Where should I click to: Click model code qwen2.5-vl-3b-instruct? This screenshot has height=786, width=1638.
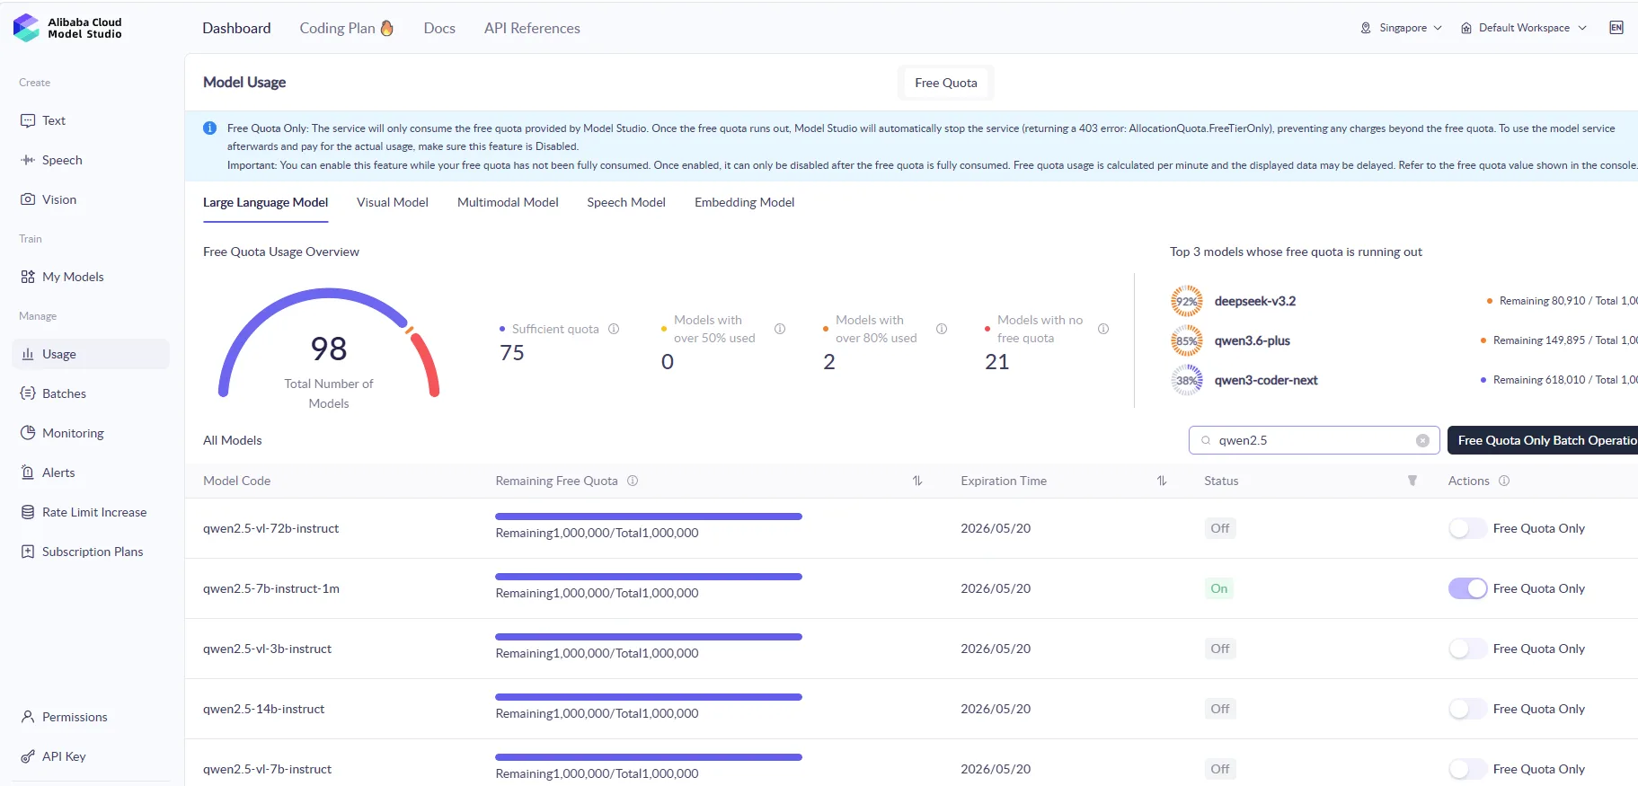[267, 649]
